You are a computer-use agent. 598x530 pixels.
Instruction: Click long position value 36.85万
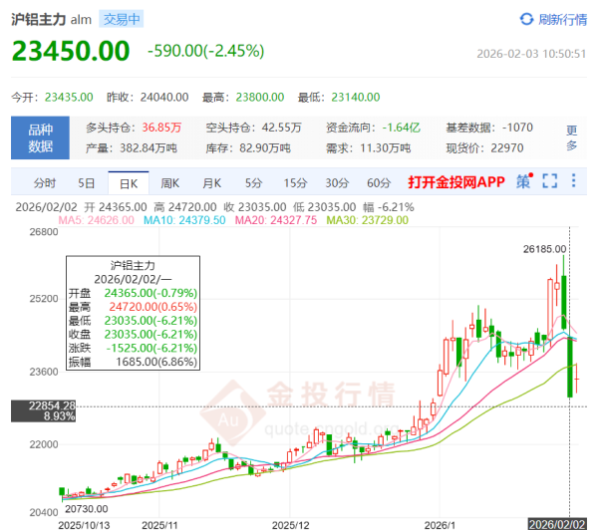(161, 128)
